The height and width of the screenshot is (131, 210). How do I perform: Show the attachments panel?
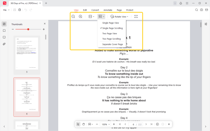tap(4, 44)
